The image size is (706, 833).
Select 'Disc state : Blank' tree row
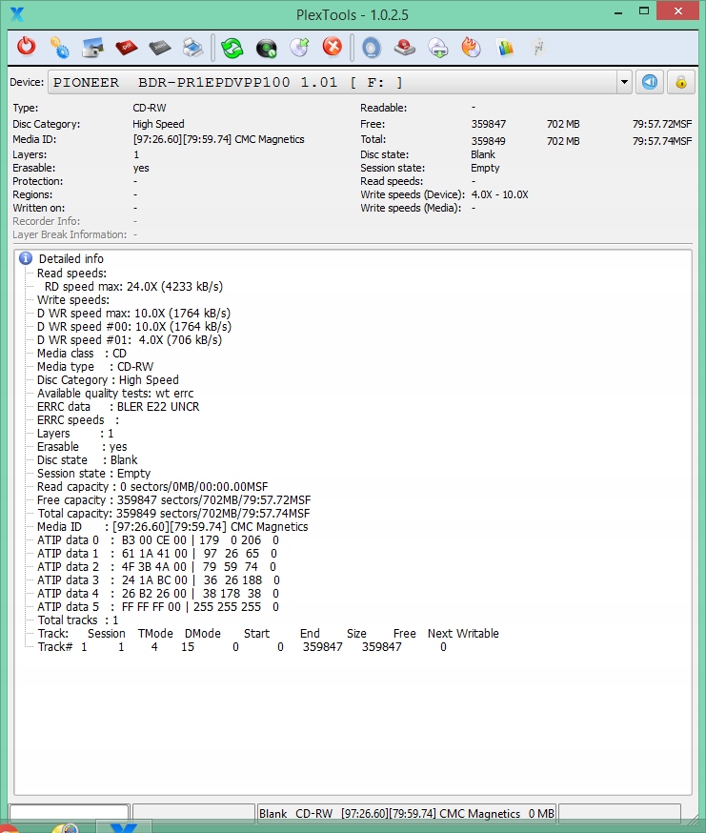[x=87, y=460]
